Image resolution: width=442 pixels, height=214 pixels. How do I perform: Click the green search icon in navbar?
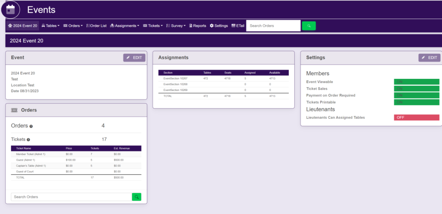(x=309, y=26)
